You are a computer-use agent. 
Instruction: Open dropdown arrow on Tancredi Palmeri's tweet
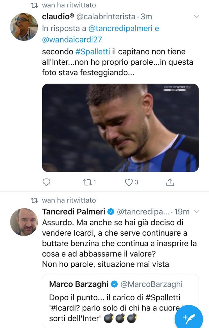[197, 211]
